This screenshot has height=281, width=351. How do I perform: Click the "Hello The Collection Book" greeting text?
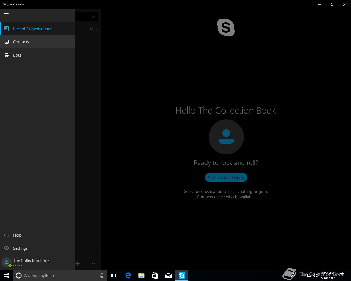(x=226, y=110)
